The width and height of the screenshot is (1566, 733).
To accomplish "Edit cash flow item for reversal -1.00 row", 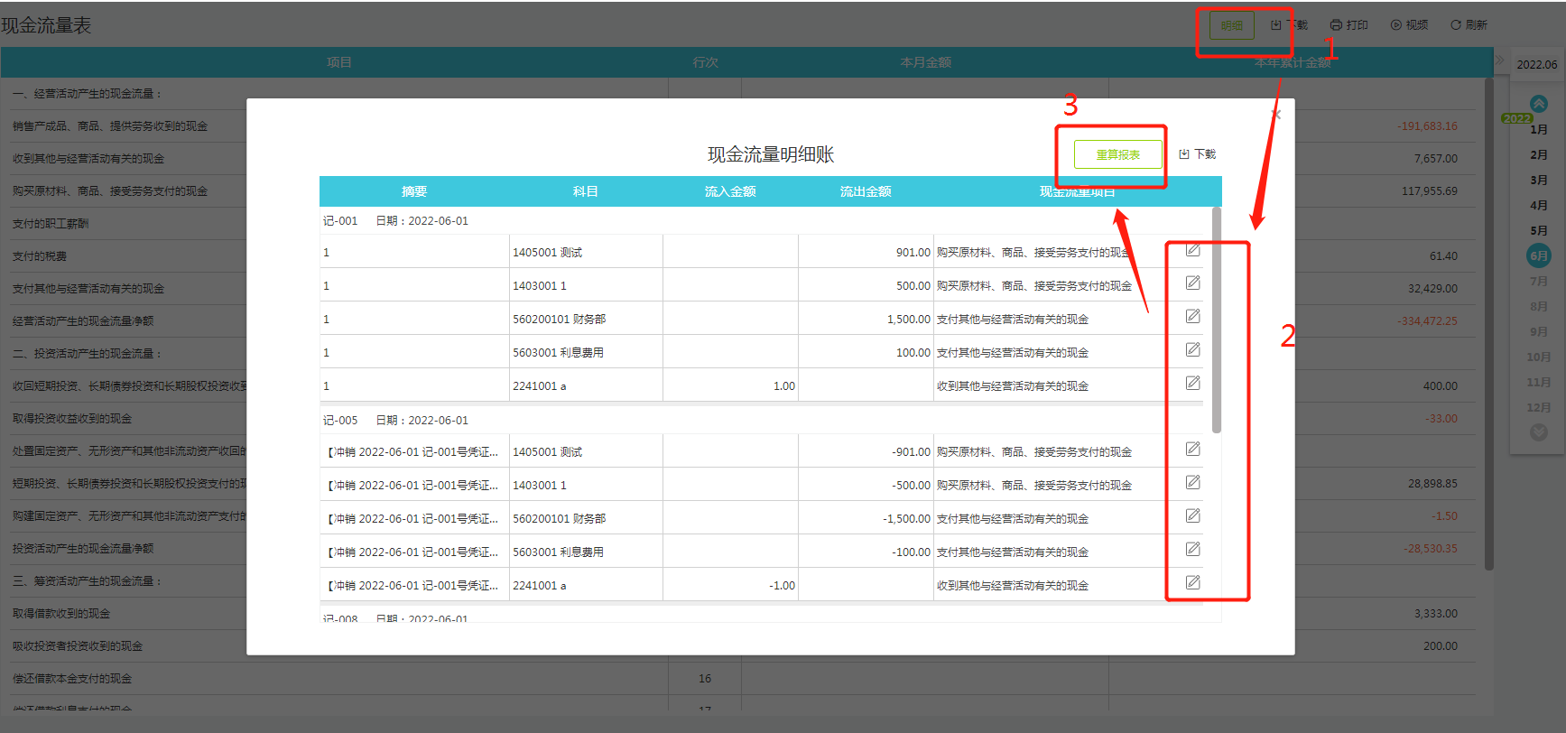I will [1192, 583].
